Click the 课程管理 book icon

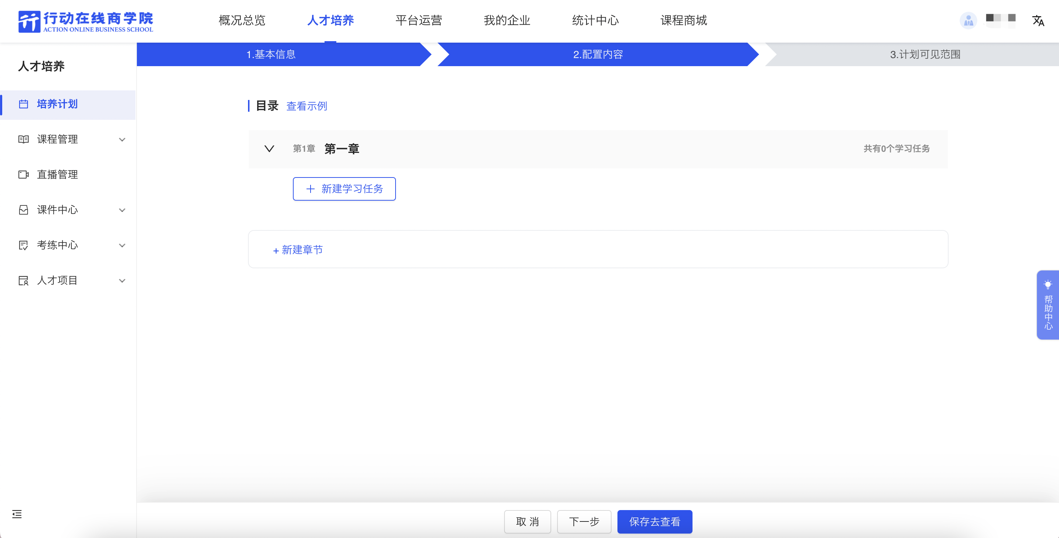(24, 139)
